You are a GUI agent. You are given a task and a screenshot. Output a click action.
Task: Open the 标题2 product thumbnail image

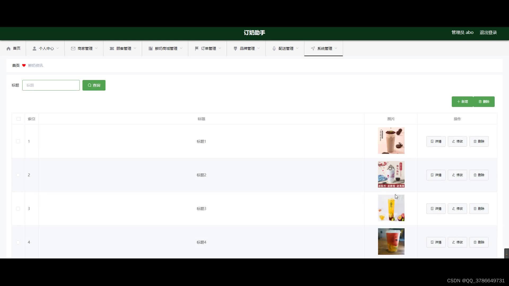tap(391, 174)
